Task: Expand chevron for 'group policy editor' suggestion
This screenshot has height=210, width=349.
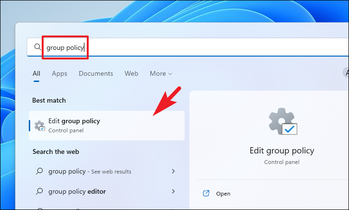Action: point(173,191)
